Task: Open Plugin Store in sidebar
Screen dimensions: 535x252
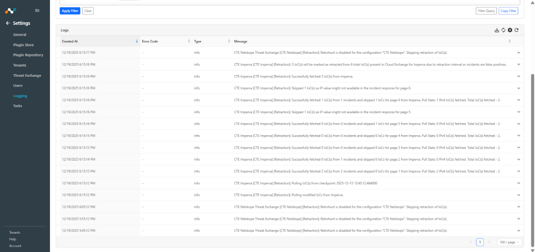Action: click(24, 45)
